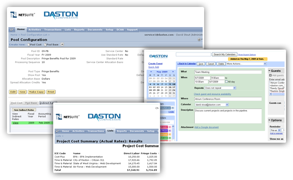
Task: Go to previous month in May 2009 mini calendar
Action: point(151,72)
